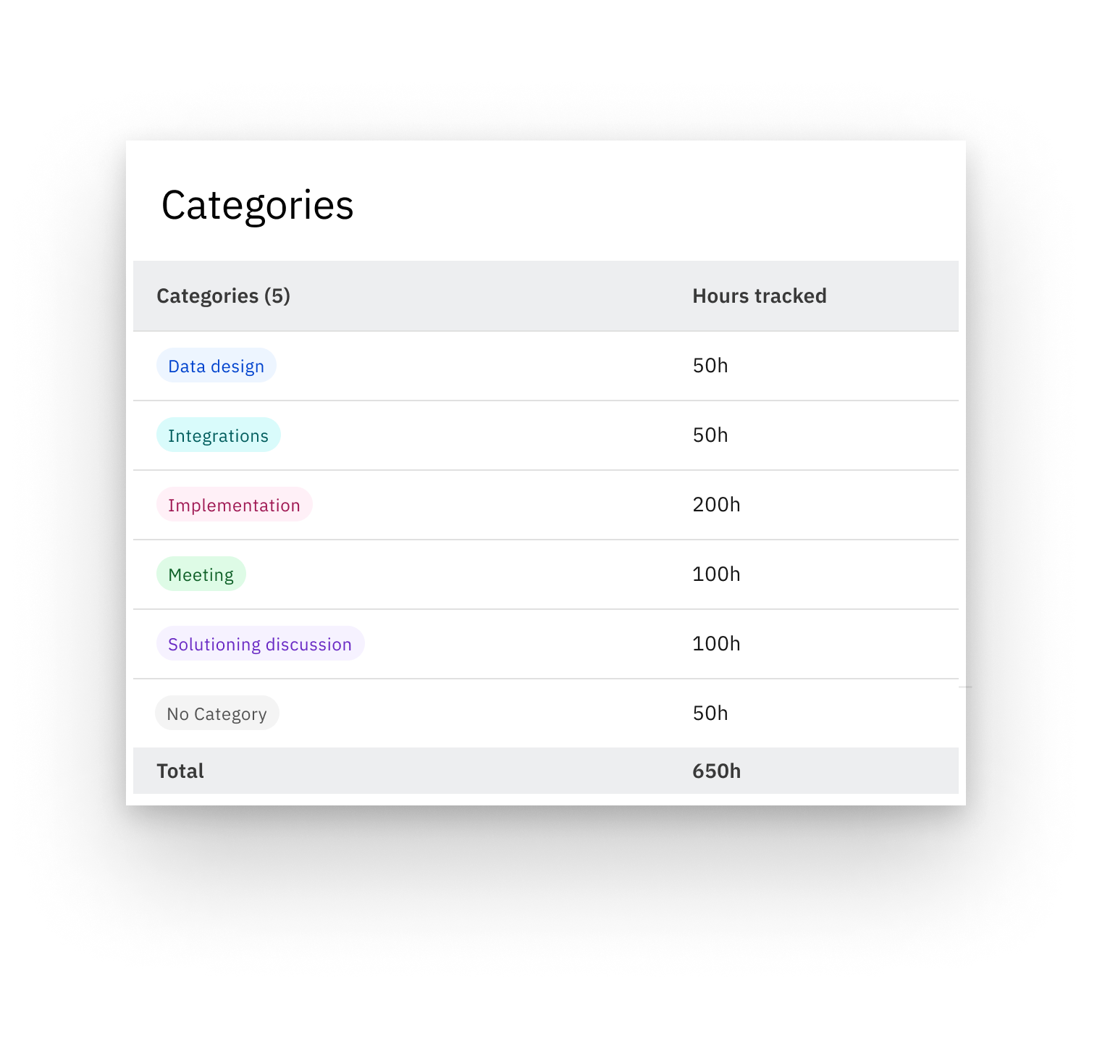Sort by the Categories (5) column header
Viewport: 1097px width, 1043px height.
tap(223, 296)
